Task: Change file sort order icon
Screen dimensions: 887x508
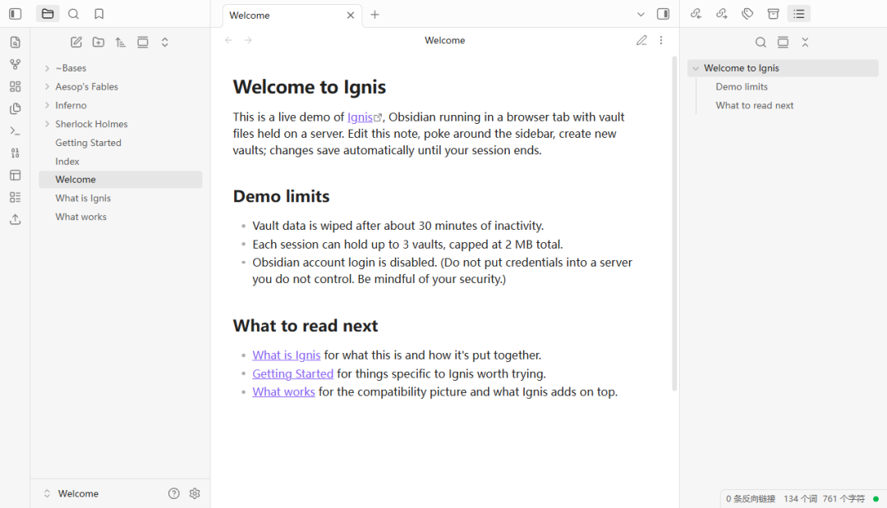Action: [121, 43]
